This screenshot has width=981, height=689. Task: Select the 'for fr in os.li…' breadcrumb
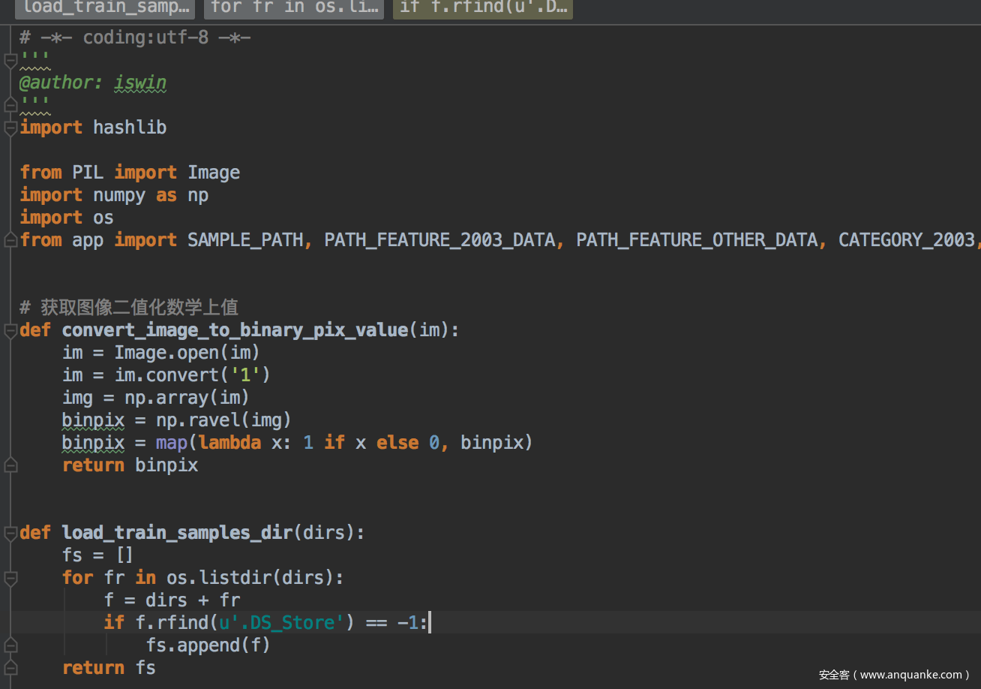tap(293, 8)
